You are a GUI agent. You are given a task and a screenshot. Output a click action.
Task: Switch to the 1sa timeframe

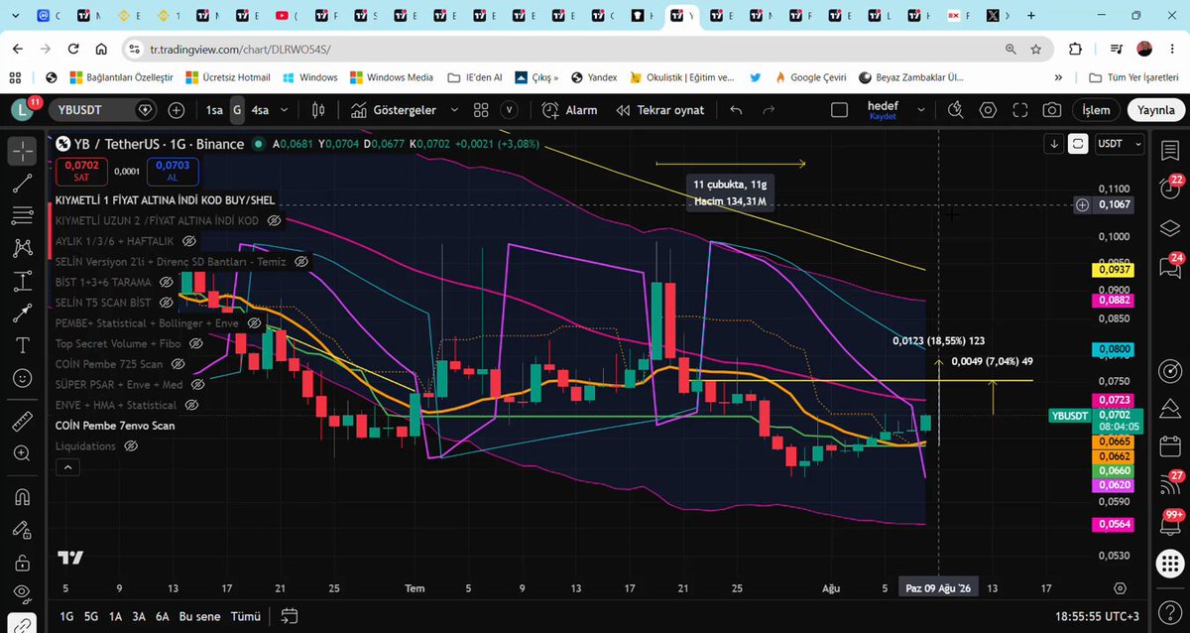pyautogui.click(x=214, y=110)
